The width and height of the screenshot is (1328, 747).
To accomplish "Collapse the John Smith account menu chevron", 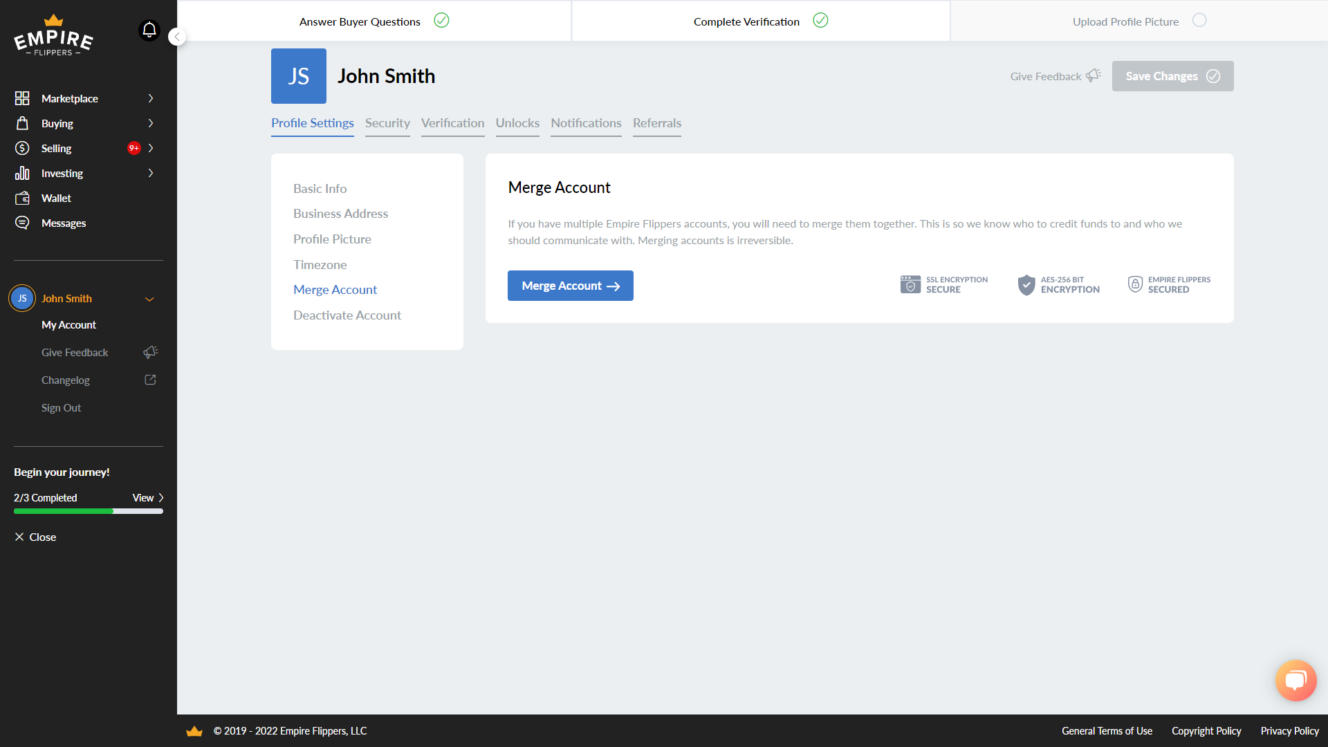I will (x=149, y=299).
